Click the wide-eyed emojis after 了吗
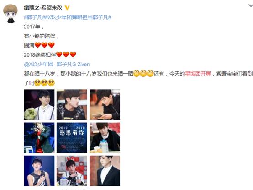Image resolution: width=253 pixels, height=190 pixels. pyautogui.click(x=45, y=83)
